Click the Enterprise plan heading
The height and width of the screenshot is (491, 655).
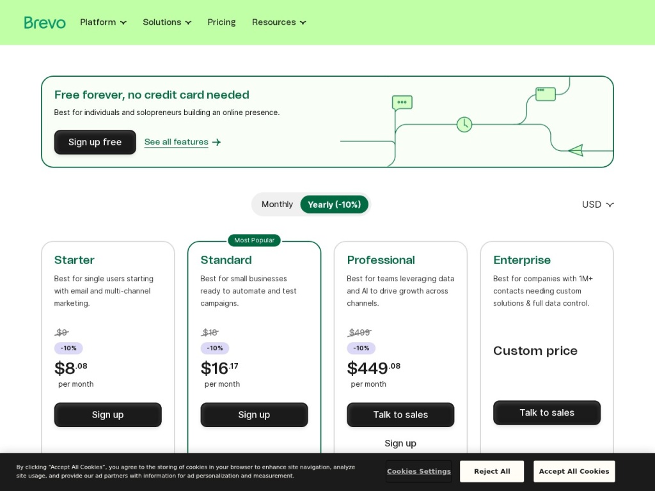522,260
